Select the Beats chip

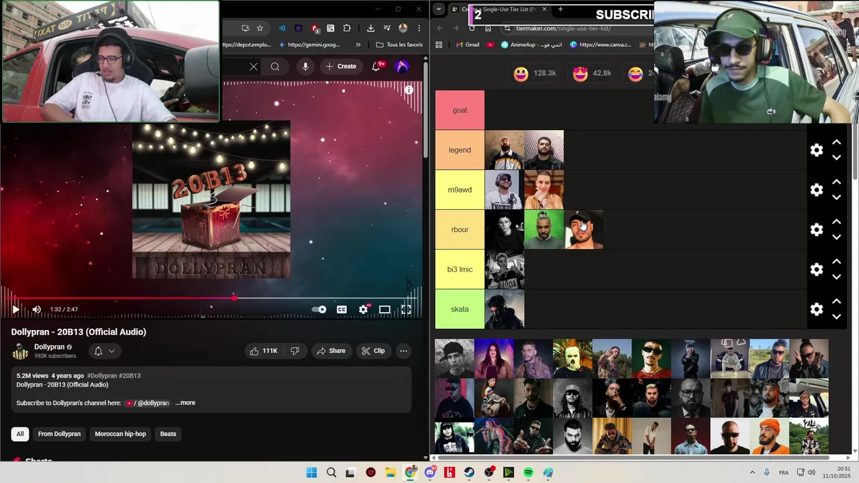click(x=168, y=434)
